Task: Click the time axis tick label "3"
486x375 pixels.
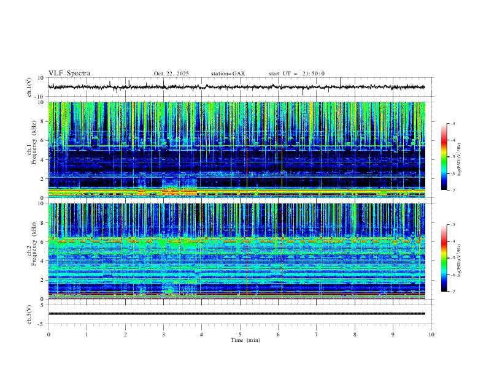Action: click(x=163, y=335)
